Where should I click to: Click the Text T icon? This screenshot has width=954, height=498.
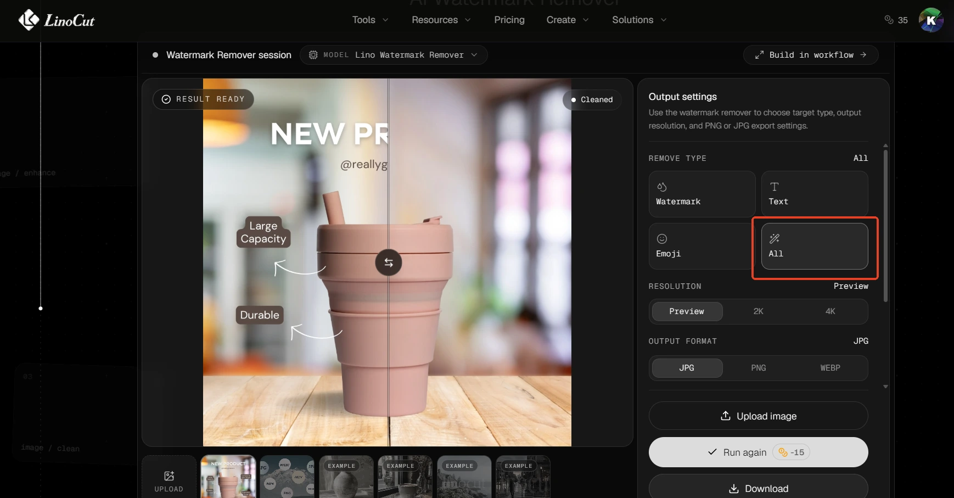click(x=775, y=187)
